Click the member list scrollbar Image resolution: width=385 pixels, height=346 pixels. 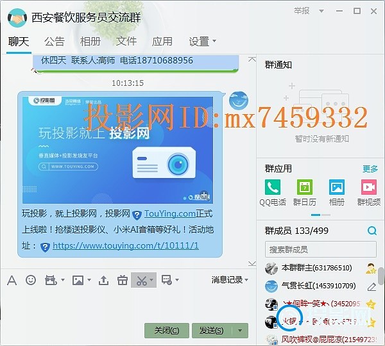coord(381,277)
